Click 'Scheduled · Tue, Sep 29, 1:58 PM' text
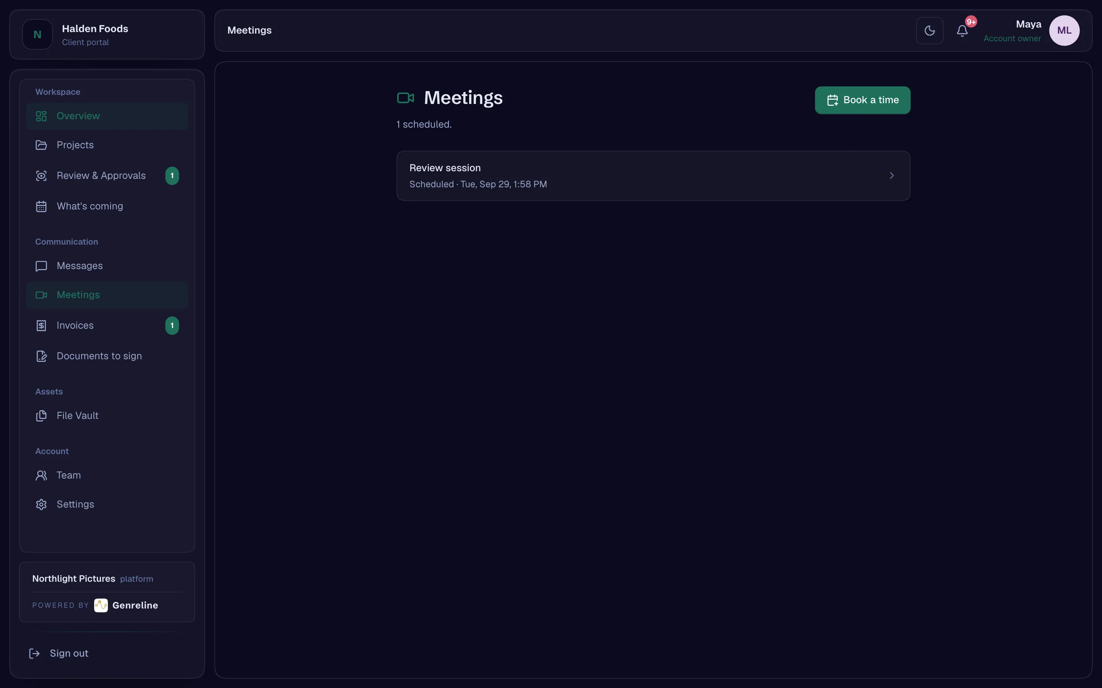1102x688 pixels. (x=478, y=184)
